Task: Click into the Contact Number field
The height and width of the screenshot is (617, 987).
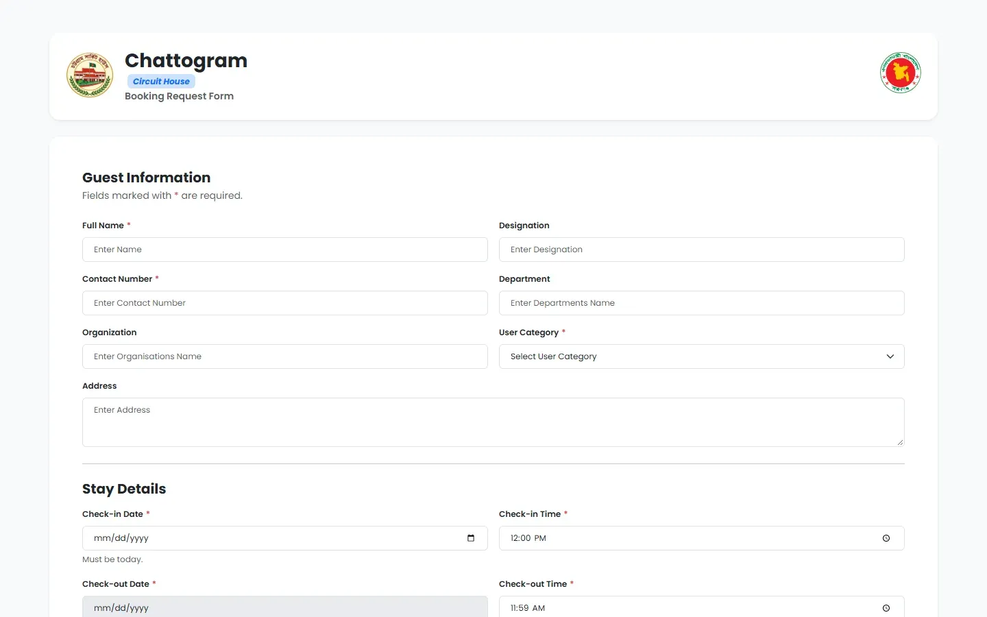Action: point(284,303)
